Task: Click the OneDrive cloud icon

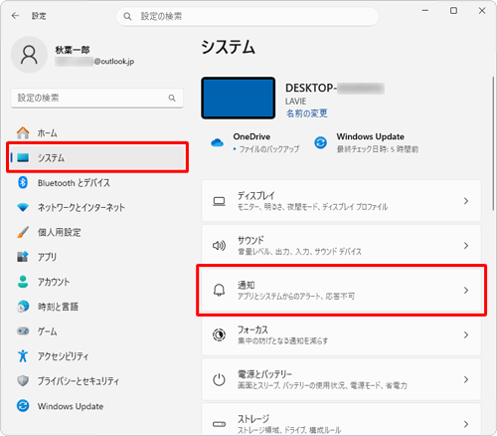Action: click(217, 142)
